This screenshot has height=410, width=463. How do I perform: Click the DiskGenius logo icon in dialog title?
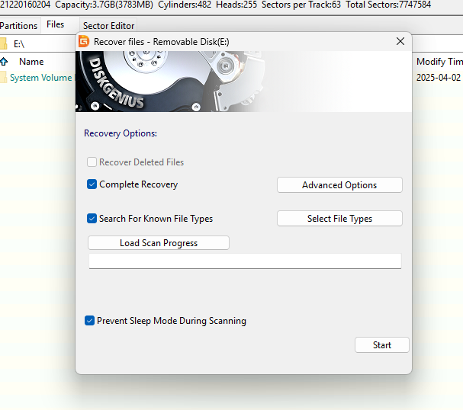(84, 42)
